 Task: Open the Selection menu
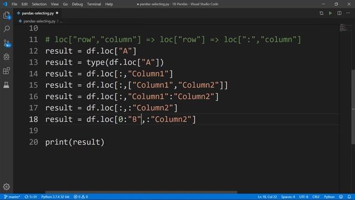click(39, 4)
